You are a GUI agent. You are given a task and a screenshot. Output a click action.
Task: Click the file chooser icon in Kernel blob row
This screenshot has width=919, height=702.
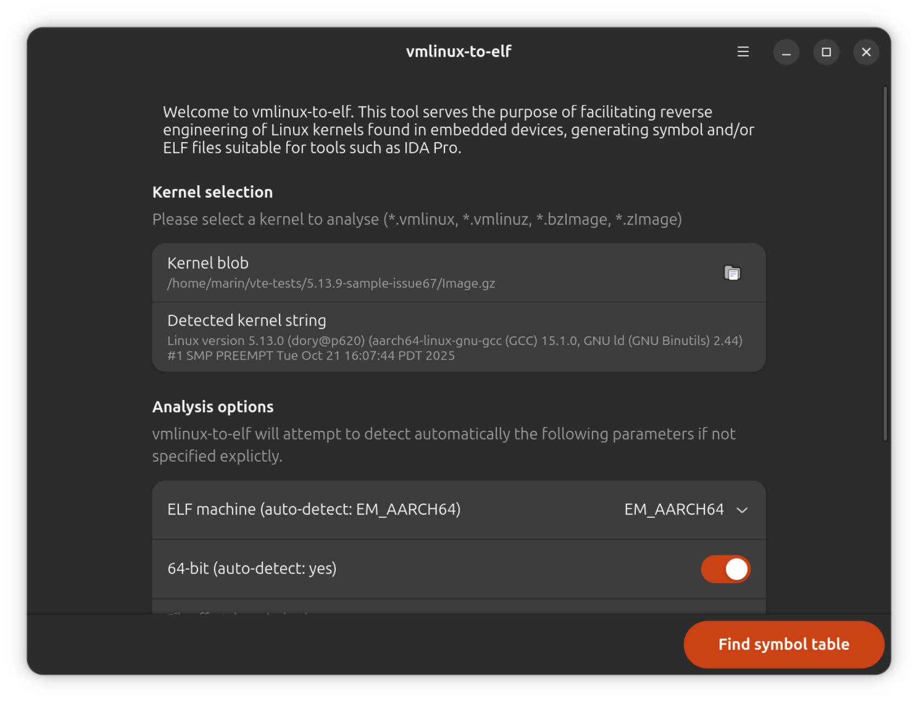point(732,273)
